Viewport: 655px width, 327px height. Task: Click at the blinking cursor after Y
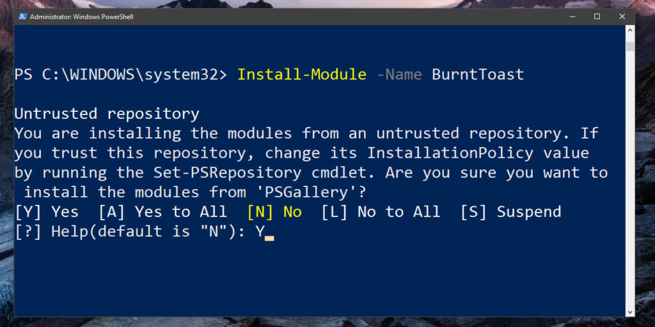pos(269,239)
